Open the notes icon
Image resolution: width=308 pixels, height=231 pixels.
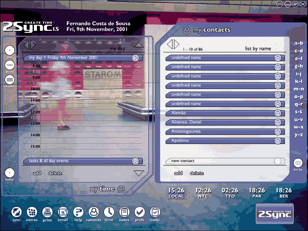124,212
